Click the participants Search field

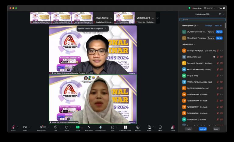(x=203, y=19)
